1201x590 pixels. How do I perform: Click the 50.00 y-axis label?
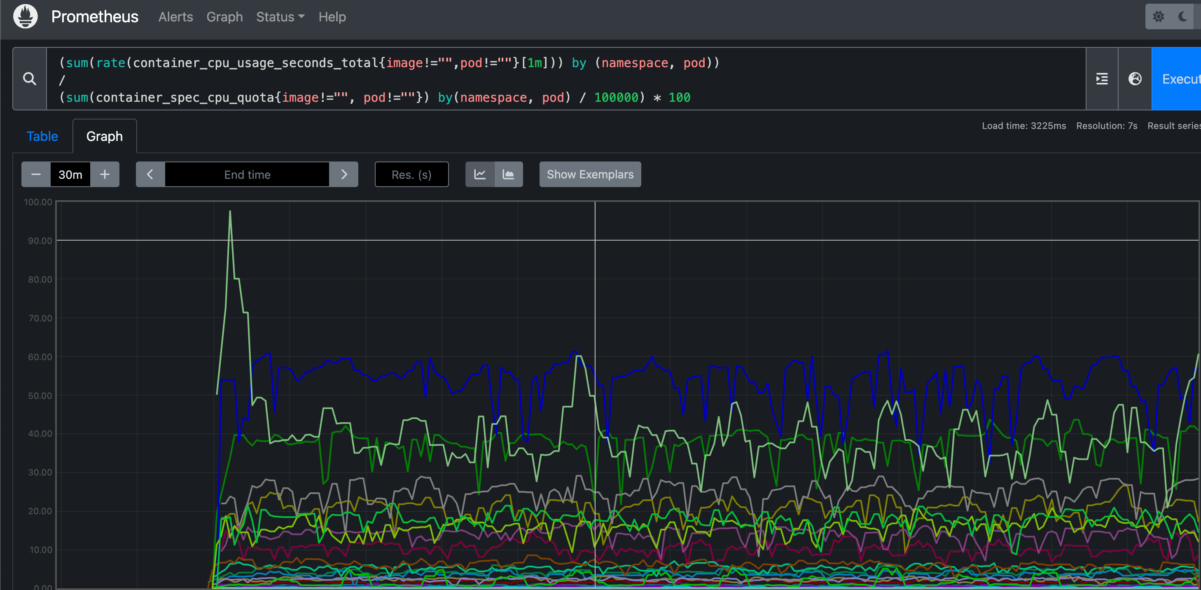[x=40, y=396]
